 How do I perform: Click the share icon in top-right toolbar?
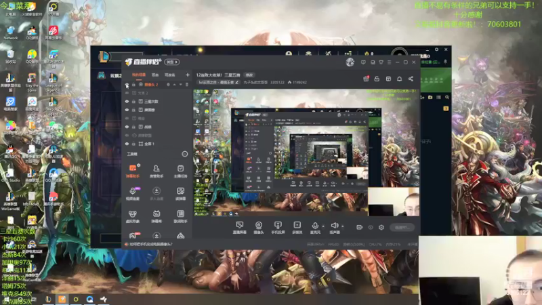(x=411, y=79)
